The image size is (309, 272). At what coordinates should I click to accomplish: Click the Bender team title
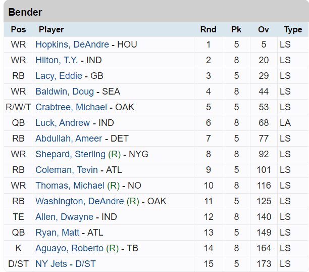[25, 12]
